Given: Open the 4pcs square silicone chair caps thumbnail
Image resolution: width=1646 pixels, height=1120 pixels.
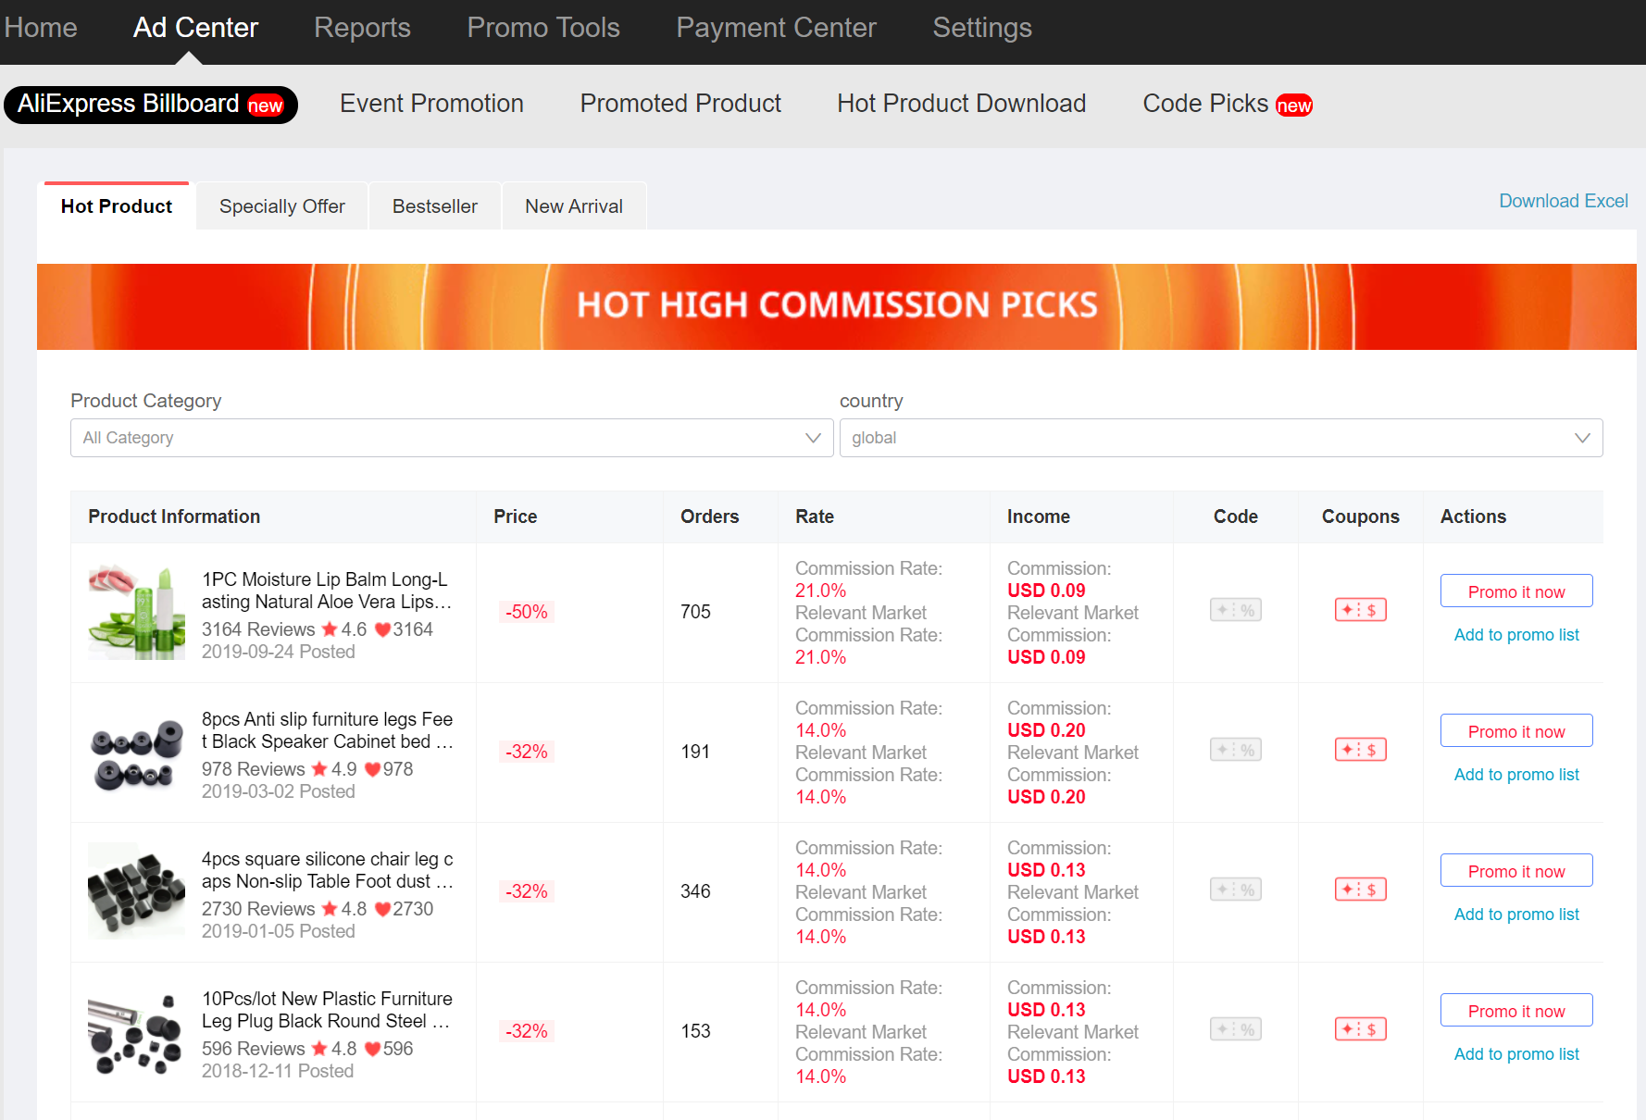Looking at the screenshot, I should coord(136,891).
